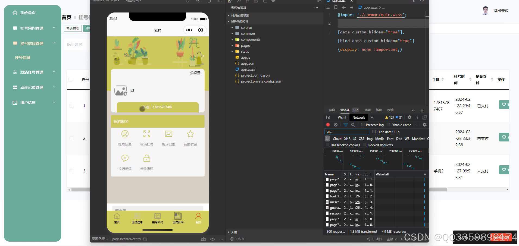Switch to the 问题 panel tab

tap(367, 110)
